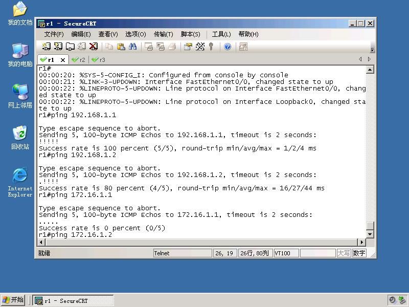The height and width of the screenshot is (307, 409).
Task: Click the Find binoculars icon
Action: point(132,47)
